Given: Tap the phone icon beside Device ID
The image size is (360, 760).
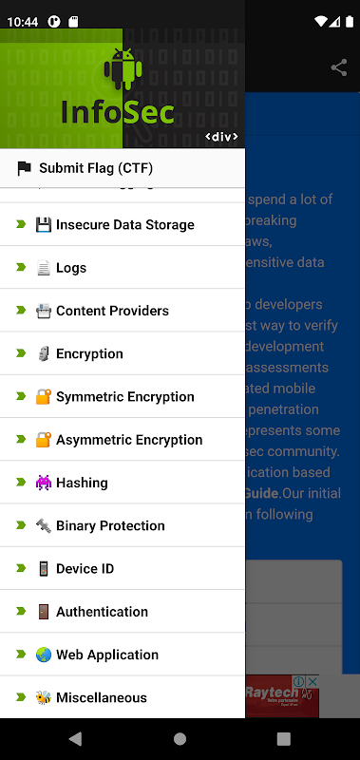Looking at the screenshot, I should point(44,568).
